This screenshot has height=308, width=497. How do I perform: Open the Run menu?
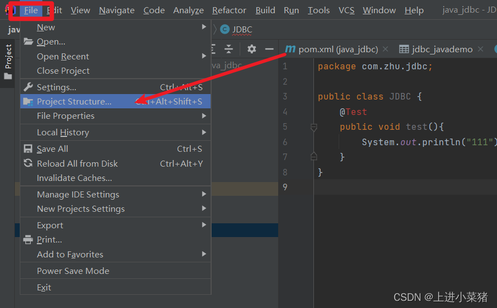point(291,10)
